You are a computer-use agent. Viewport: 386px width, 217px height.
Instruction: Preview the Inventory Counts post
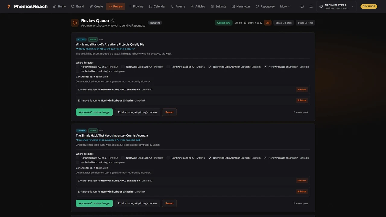[x=301, y=203]
